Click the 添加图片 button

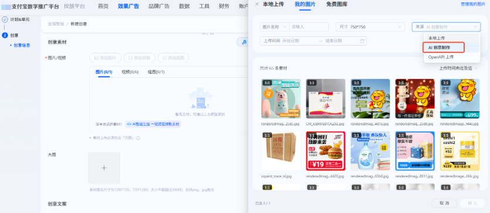click(106, 58)
